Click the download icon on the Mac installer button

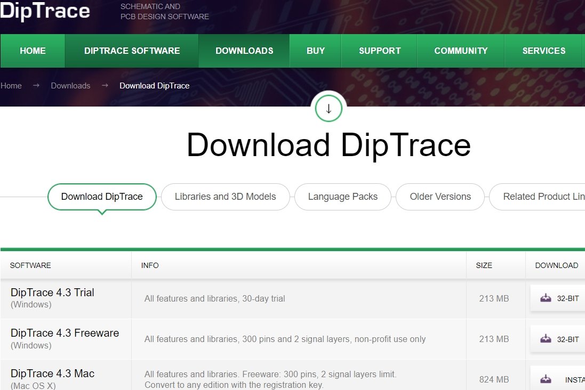(x=546, y=378)
